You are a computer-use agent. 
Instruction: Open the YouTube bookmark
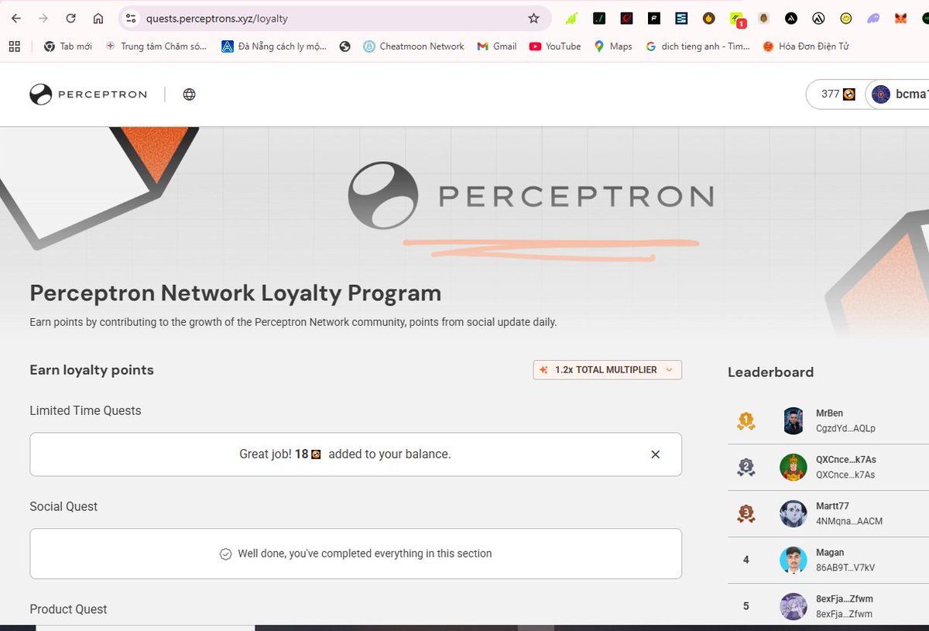pyautogui.click(x=555, y=46)
